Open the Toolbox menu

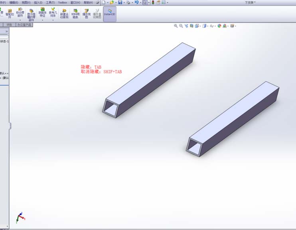[63, 2]
